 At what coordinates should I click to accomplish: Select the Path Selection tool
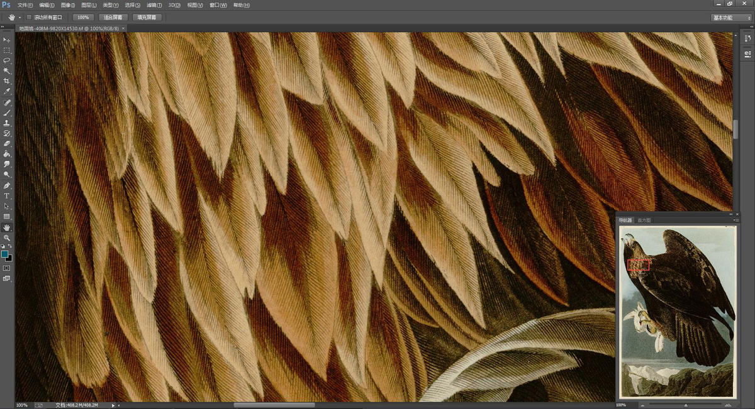click(x=7, y=206)
